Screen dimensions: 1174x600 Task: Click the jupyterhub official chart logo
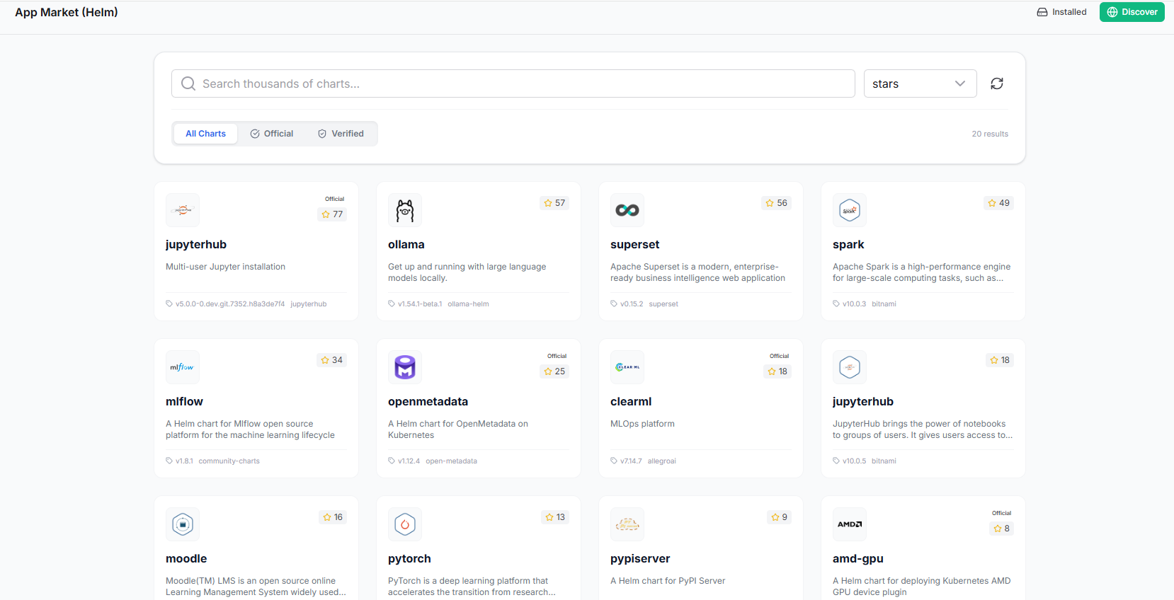coord(183,210)
